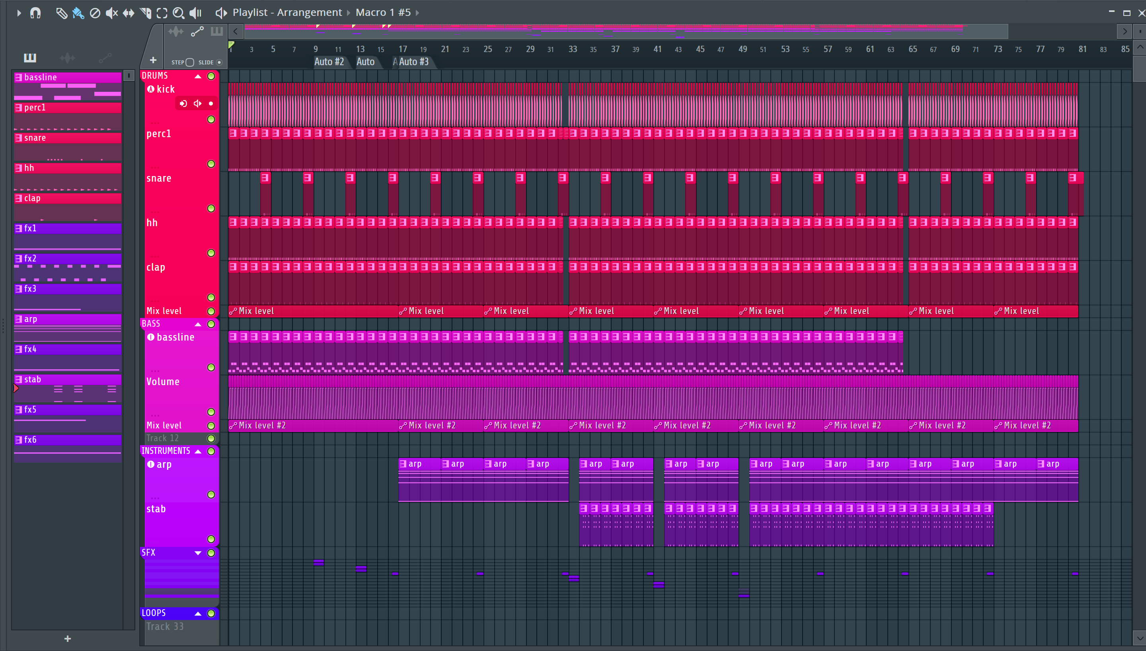Mute Track 12
The height and width of the screenshot is (651, 1146).
click(x=211, y=439)
